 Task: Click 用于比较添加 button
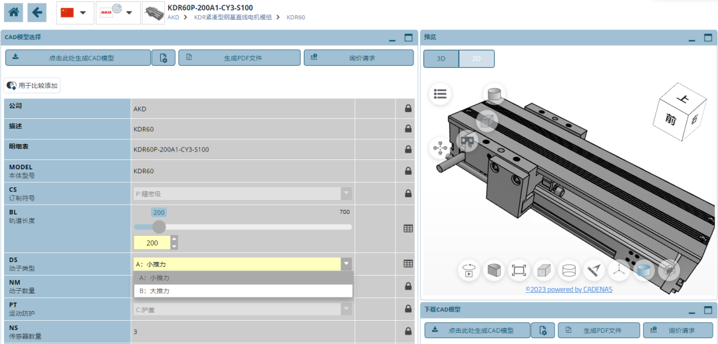click(x=32, y=86)
